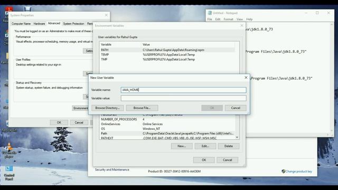Click Cancel in the Environment Variables window

point(228,160)
